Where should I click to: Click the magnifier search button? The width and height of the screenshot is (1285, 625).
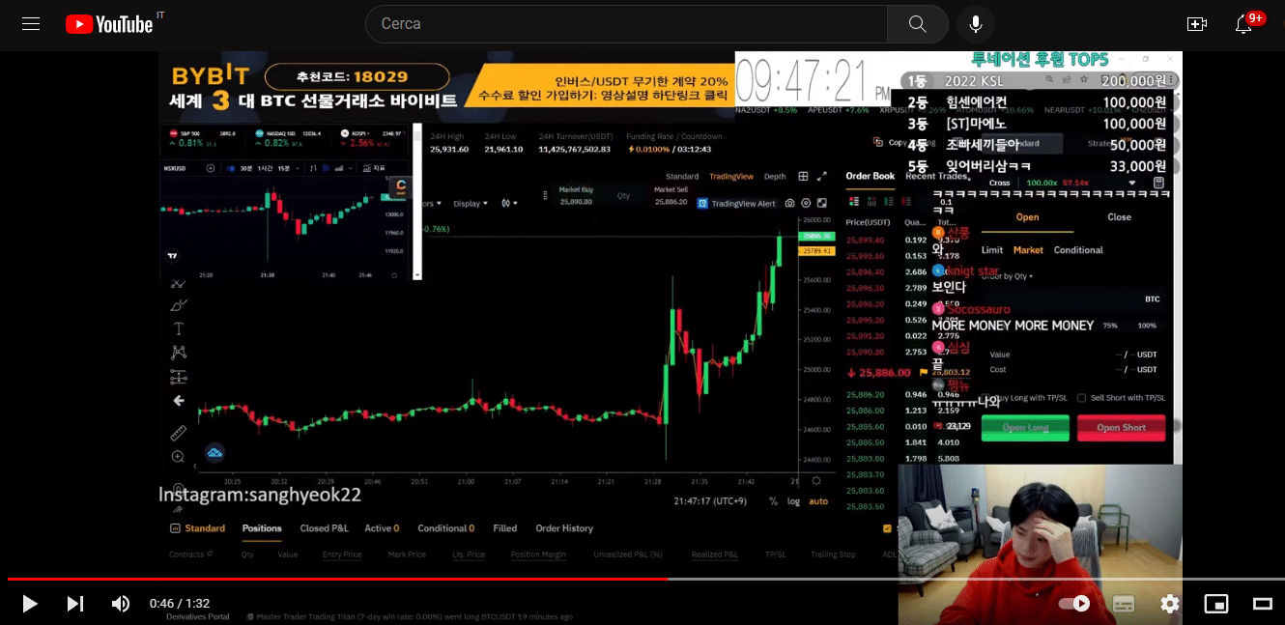coord(918,24)
